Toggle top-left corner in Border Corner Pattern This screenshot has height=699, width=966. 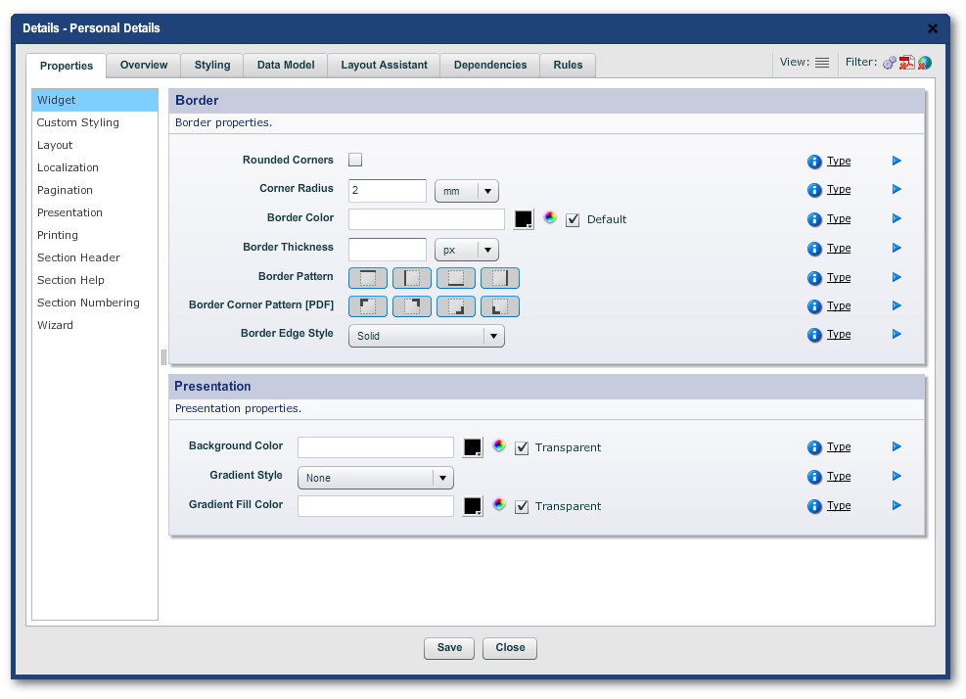(x=368, y=306)
